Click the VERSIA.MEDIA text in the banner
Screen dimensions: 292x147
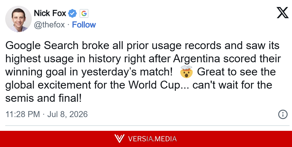[152, 139]
